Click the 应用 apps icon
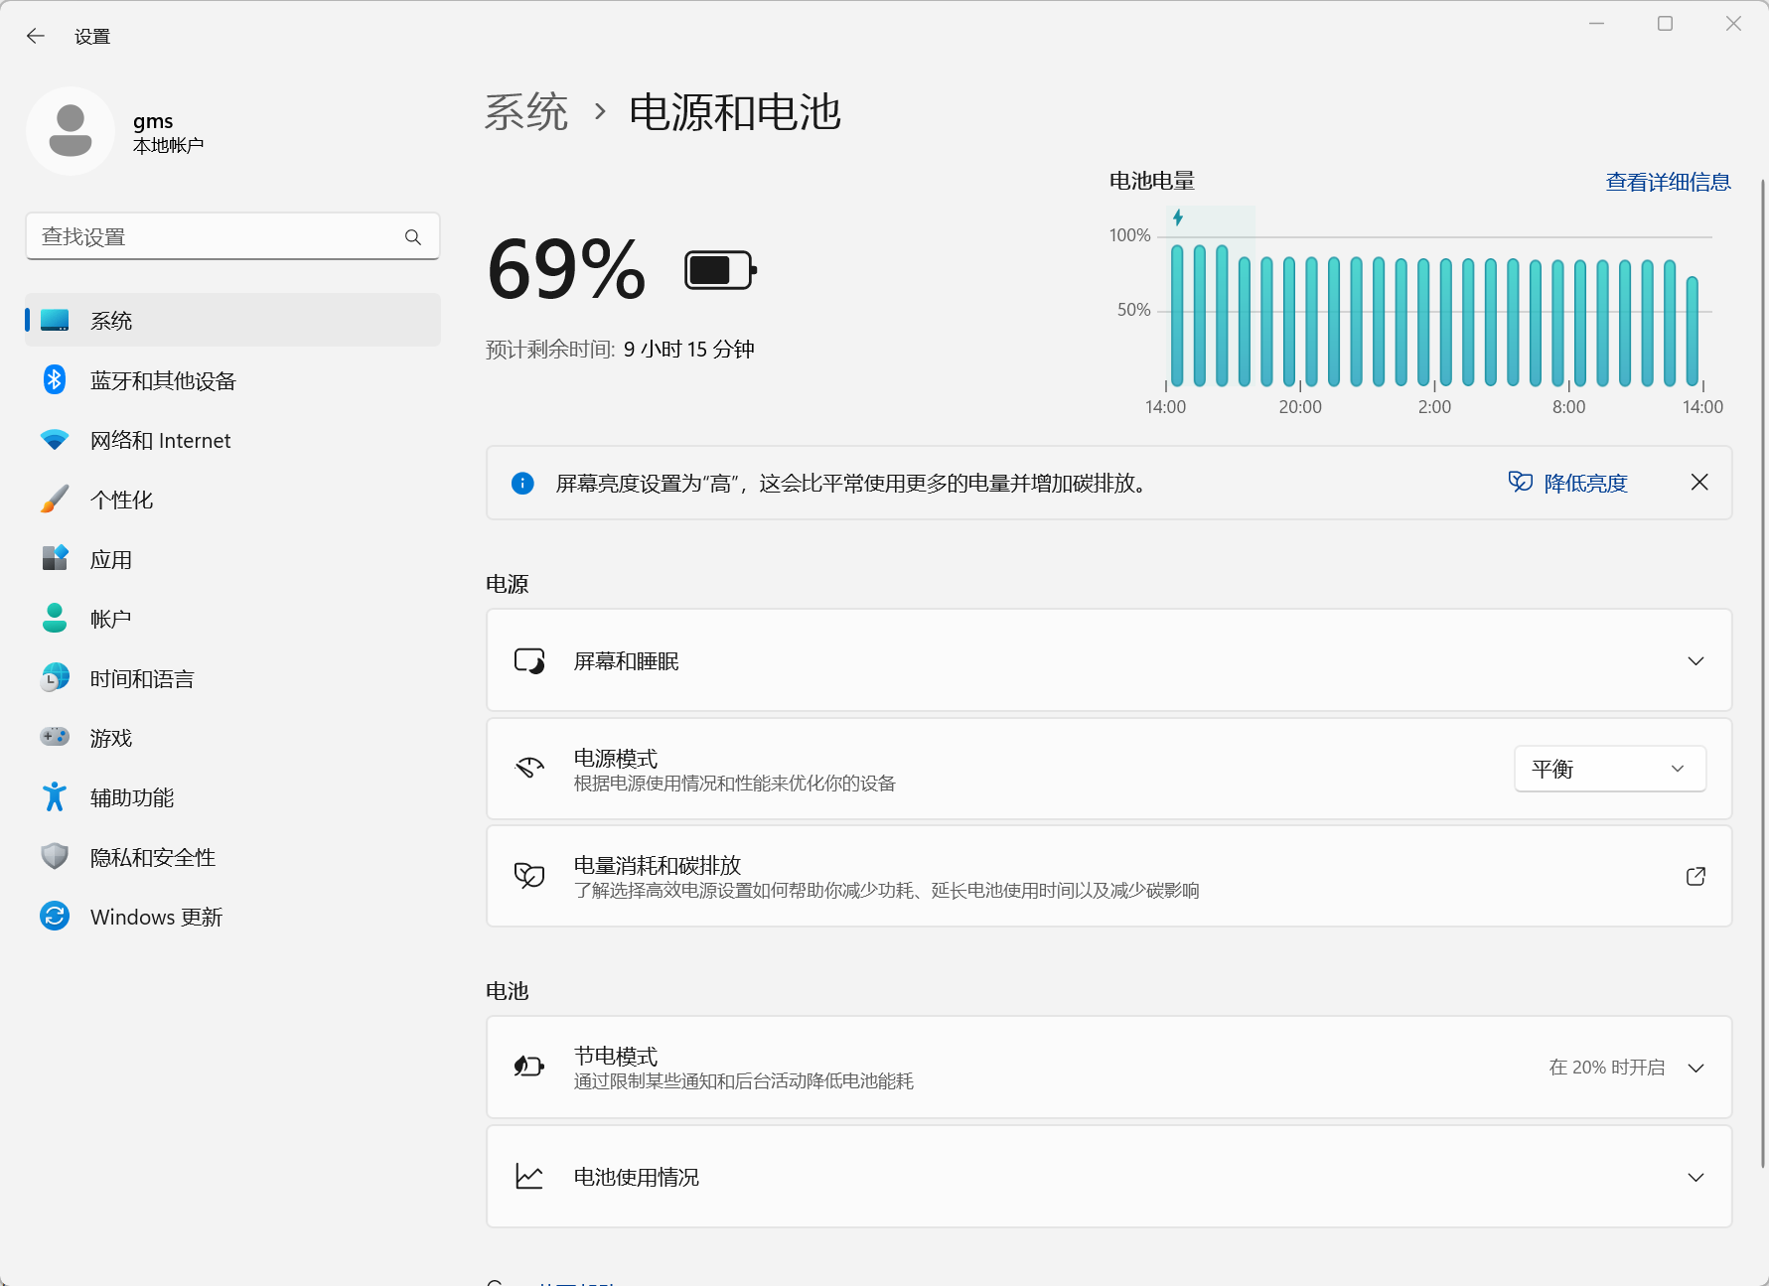 coord(55,558)
